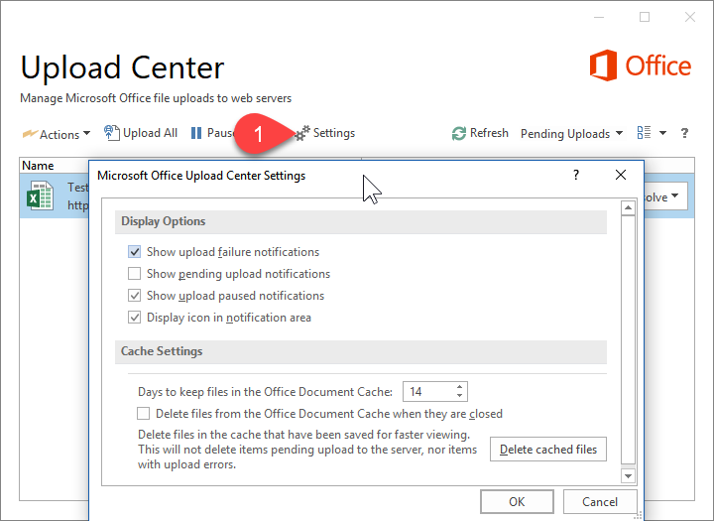Click the dialog scrollbar up arrow
The width and height of the screenshot is (714, 521).
click(628, 207)
